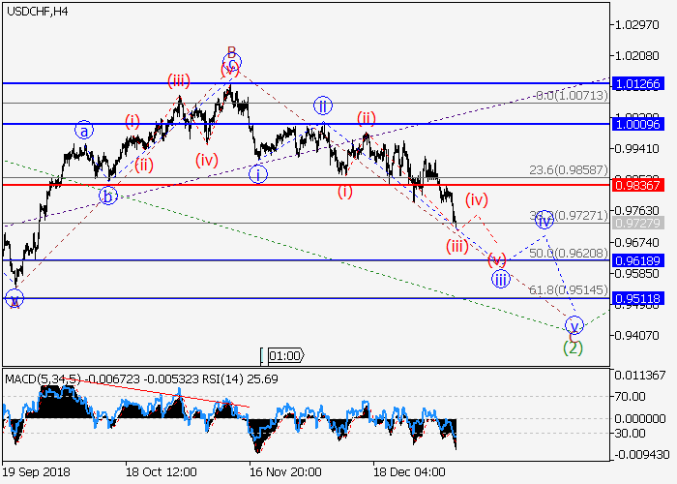Click the red circled 'C' wave label at the peak
This screenshot has width=677, height=484.
point(230,67)
